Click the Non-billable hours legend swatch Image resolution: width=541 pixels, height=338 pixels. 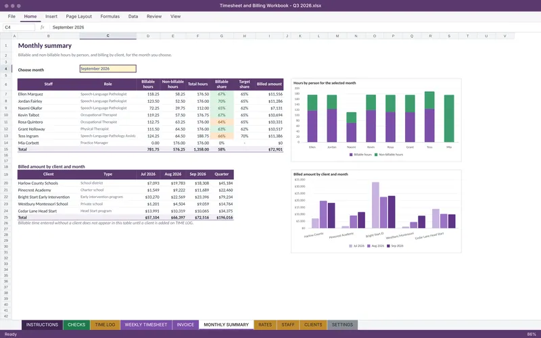[376, 155]
